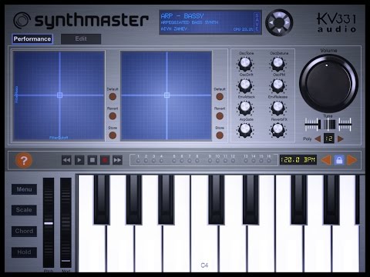The width and height of the screenshot is (370, 277).
Task: Click the EnvAttack knob
Action: click(x=245, y=107)
